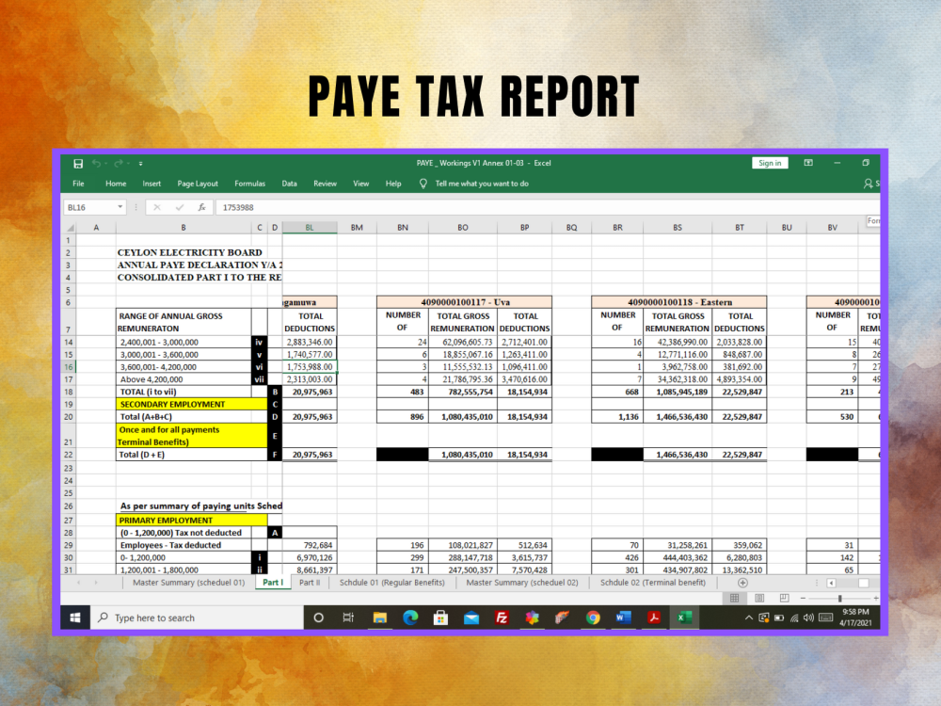The height and width of the screenshot is (706, 941).
Task: Click the New Sheet plus icon
Action: 742,583
